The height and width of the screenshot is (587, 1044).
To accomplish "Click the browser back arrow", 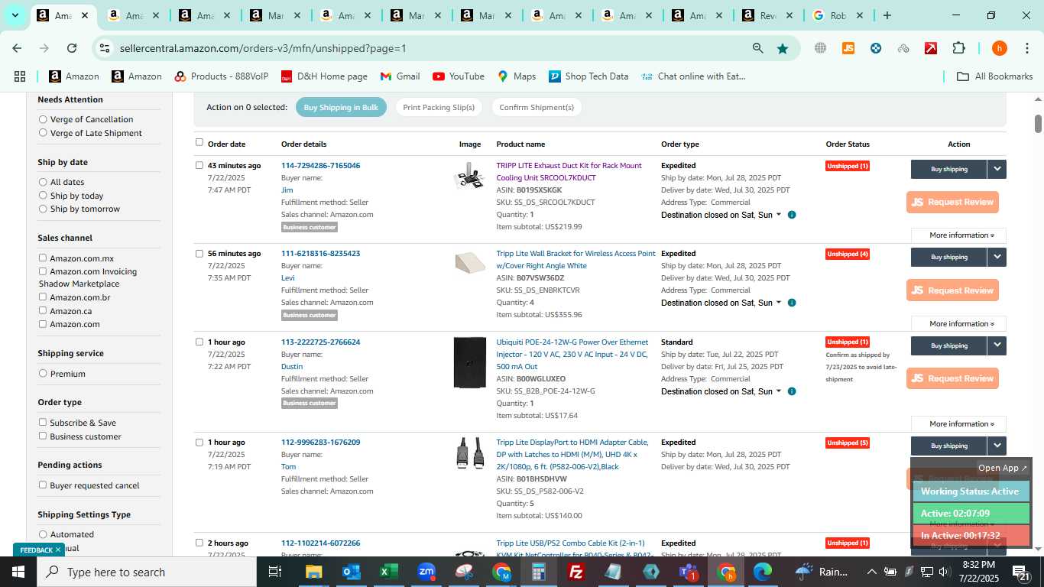I will (x=17, y=48).
